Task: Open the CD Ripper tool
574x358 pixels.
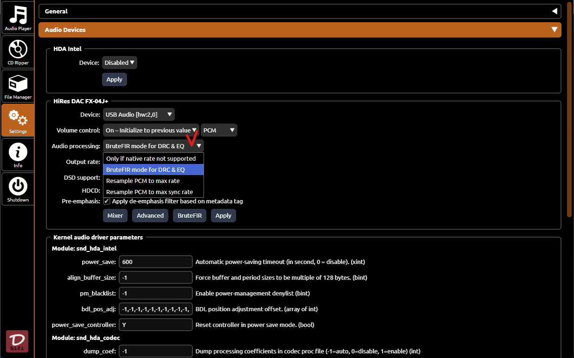Action: pos(18,52)
